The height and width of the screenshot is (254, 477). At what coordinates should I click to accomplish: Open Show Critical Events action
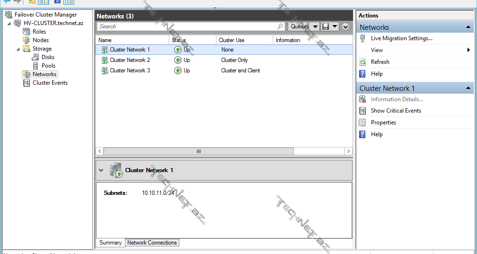coord(396,111)
